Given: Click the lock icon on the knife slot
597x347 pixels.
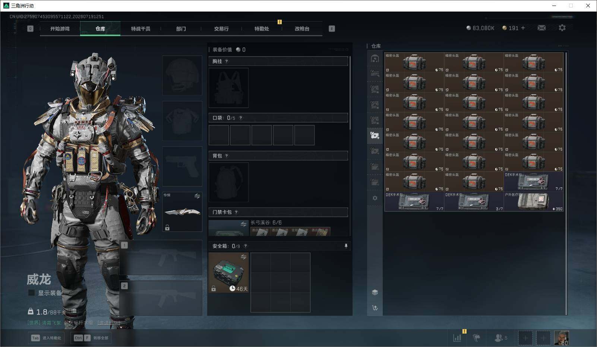Looking at the screenshot, I should (167, 227).
